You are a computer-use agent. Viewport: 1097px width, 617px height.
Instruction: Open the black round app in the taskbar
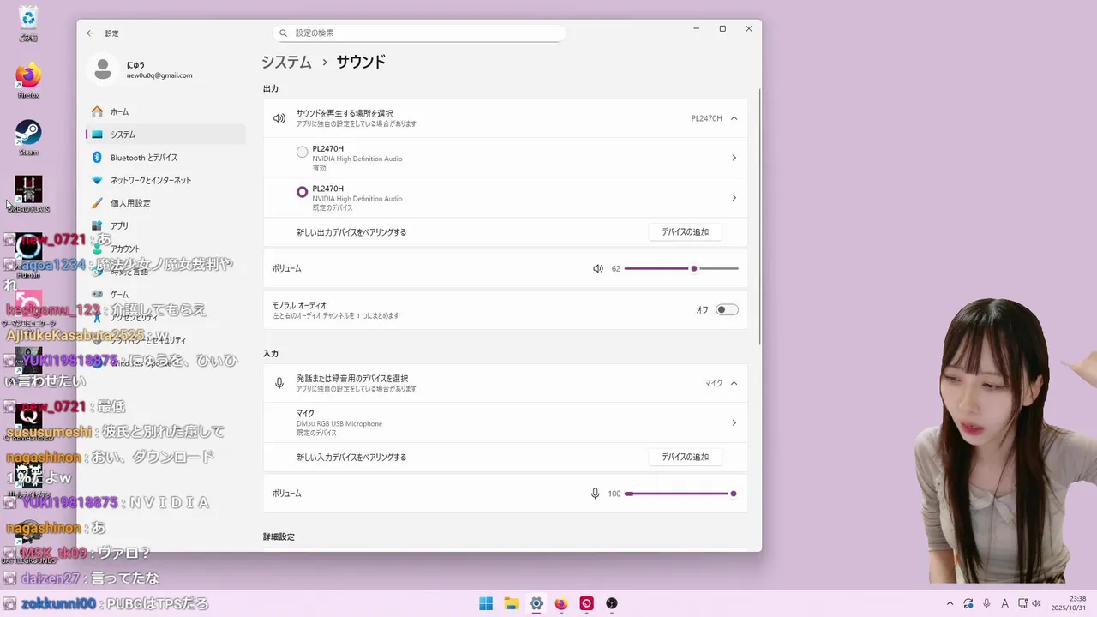(x=612, y=603)
